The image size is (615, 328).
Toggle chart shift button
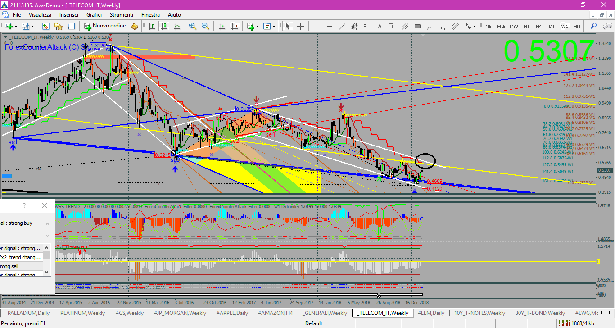(x=234, y=26)
